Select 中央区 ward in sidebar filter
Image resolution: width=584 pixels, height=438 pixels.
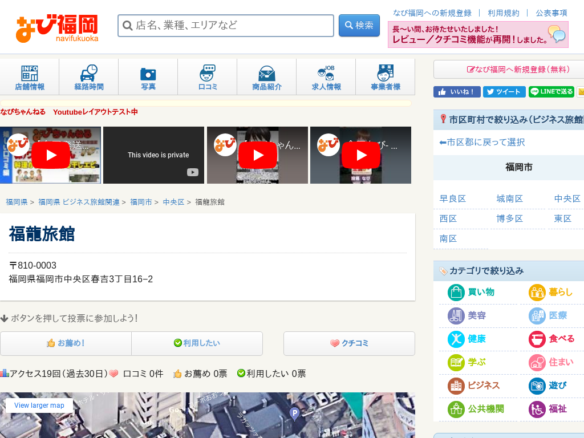coord(567,198)
